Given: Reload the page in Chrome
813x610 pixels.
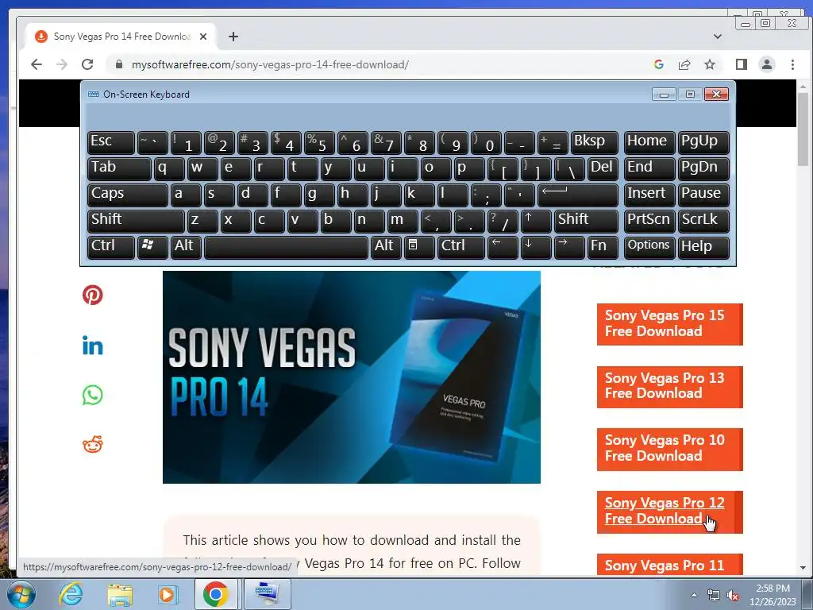Looking at the screenshot, I should click(x=87, y=64).
